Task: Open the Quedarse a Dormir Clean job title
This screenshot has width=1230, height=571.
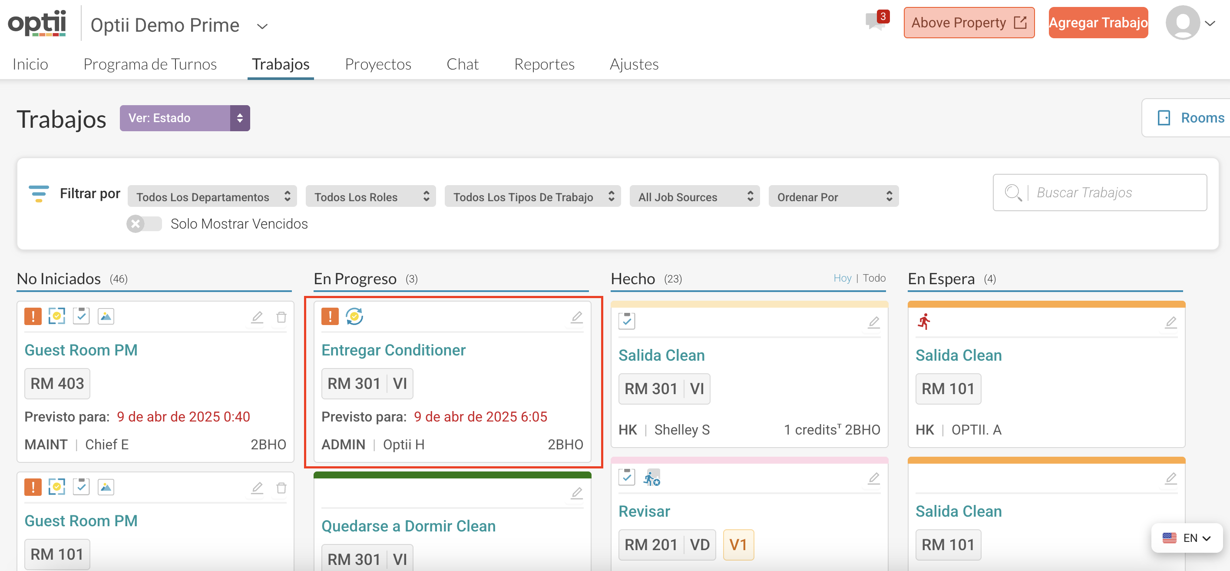Action: pos(408,526)
